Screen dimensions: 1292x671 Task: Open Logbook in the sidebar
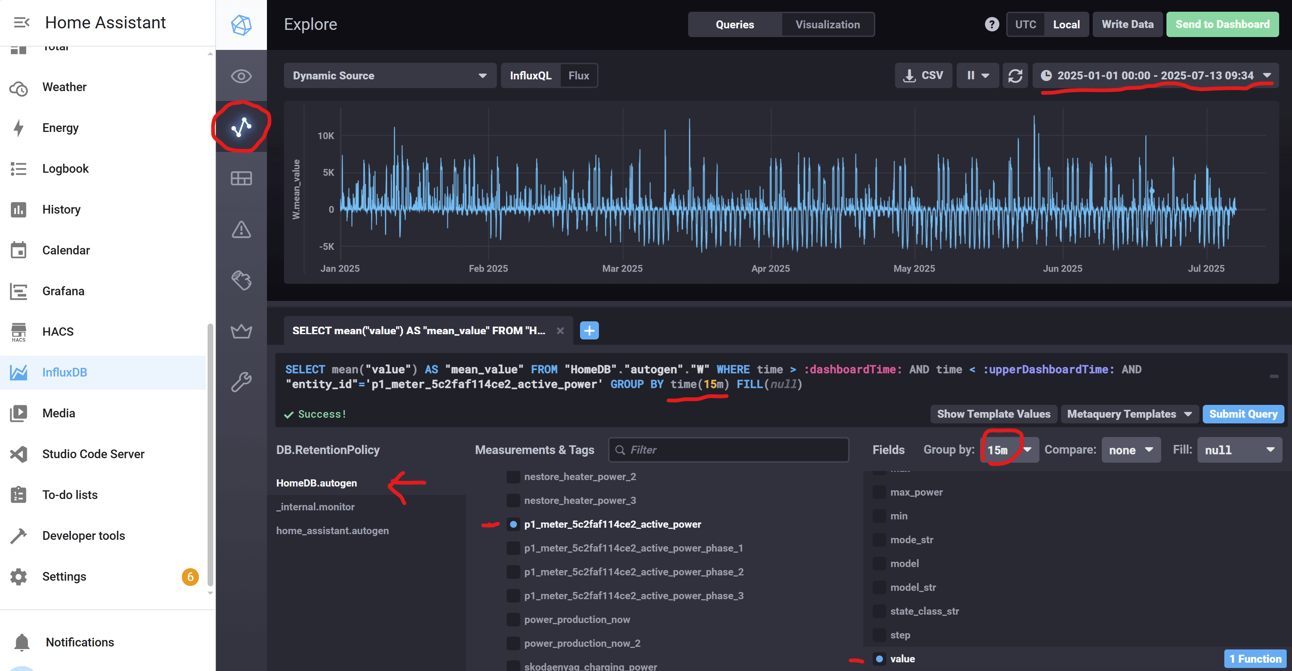tap(103, 169)
